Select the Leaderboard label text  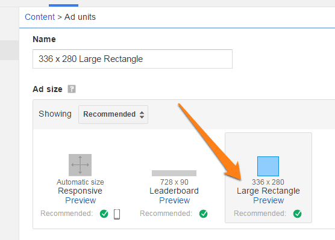click(x=174, y=191)
